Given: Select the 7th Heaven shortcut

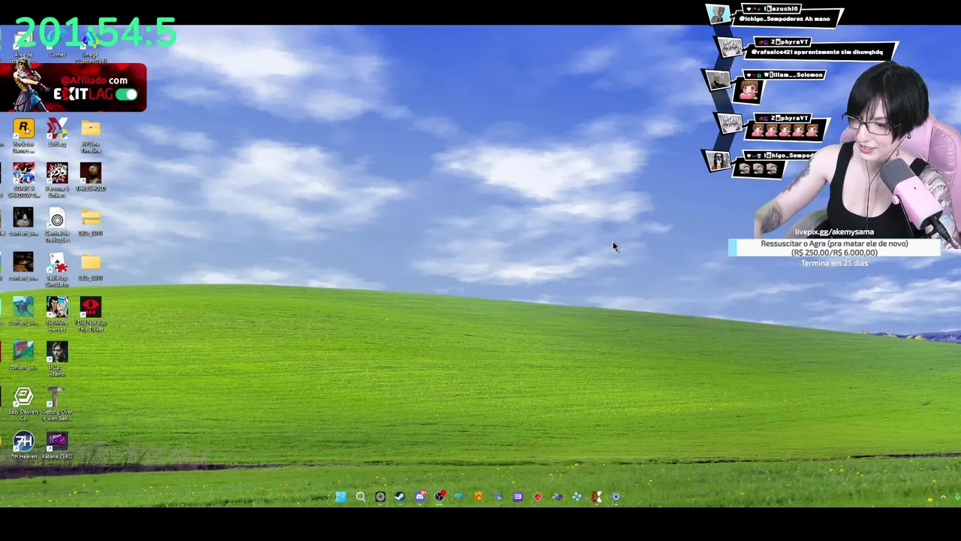Looking at the screenshot, I should [x=23, y=446].
